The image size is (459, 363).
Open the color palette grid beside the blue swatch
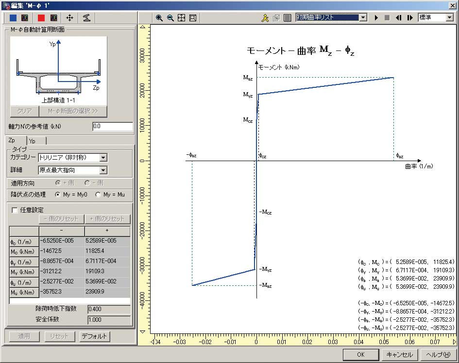coord(25,18)
